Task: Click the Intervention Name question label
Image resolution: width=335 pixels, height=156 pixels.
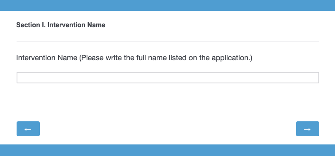Action: [x=134, y=58]
